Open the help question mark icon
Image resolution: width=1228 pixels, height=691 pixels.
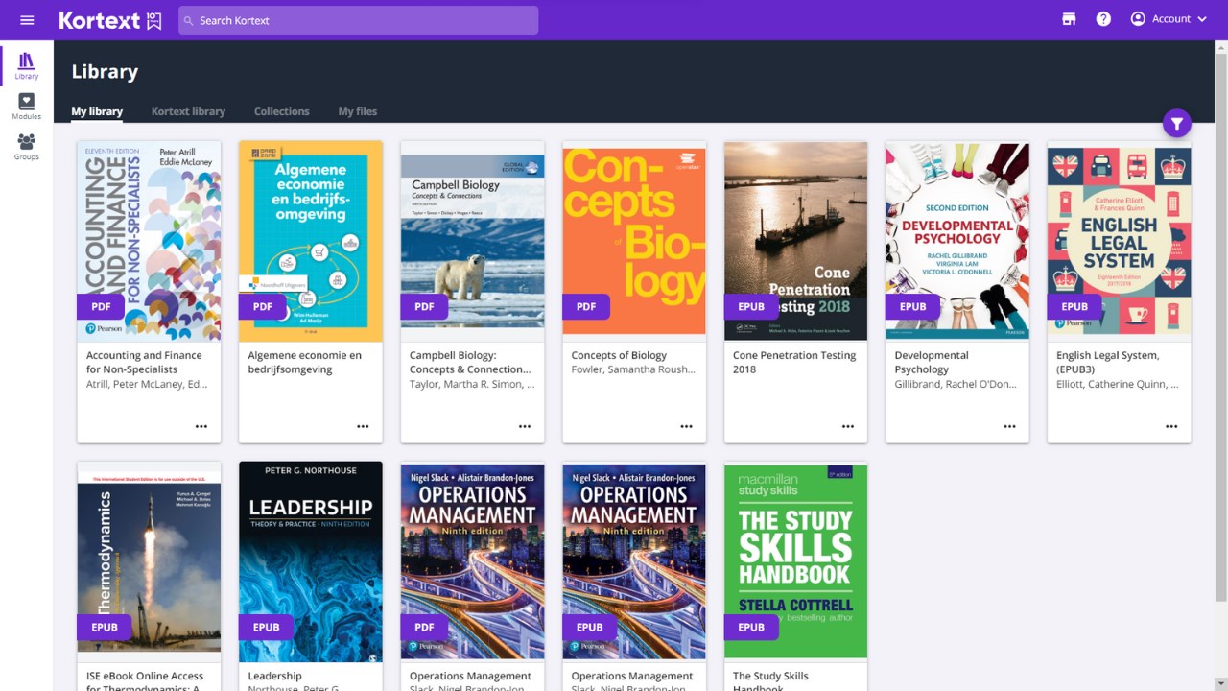click(x=1103, y=19)
